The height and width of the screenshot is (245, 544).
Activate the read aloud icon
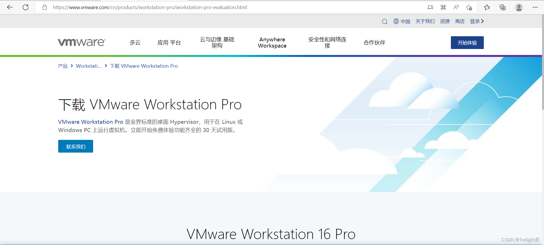click(456, 7)
